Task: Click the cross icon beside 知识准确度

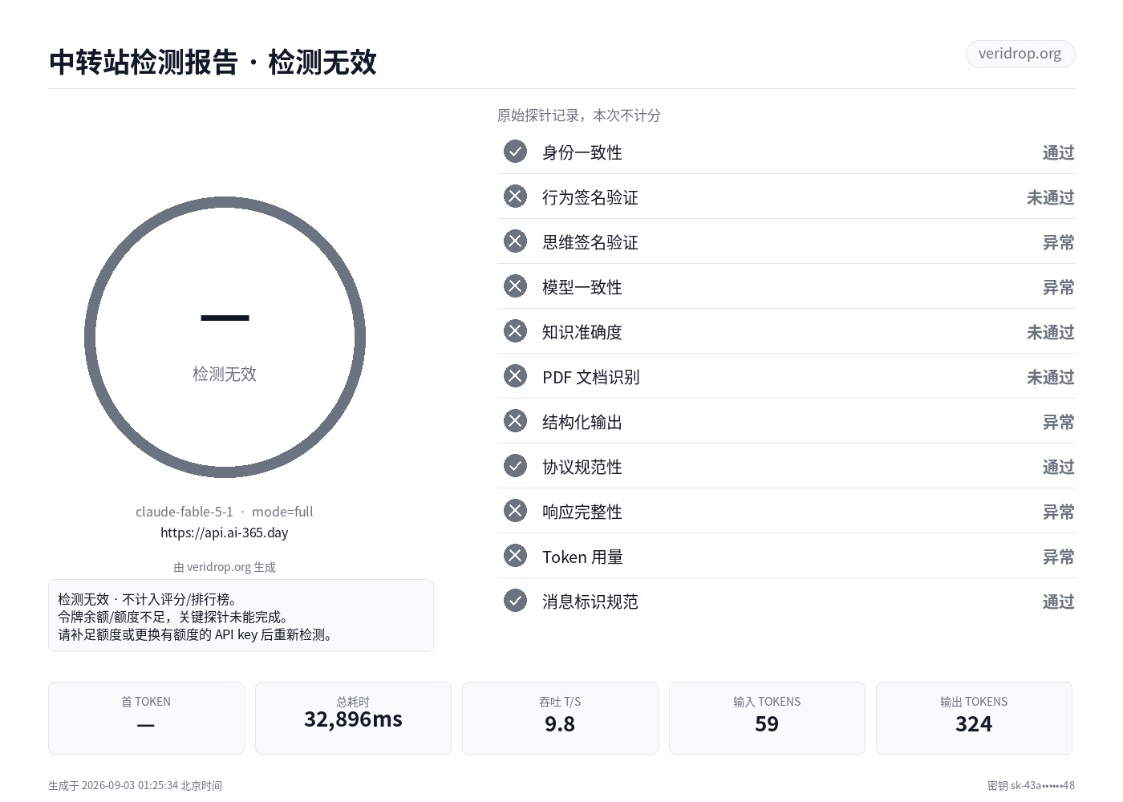Action: 515,331
